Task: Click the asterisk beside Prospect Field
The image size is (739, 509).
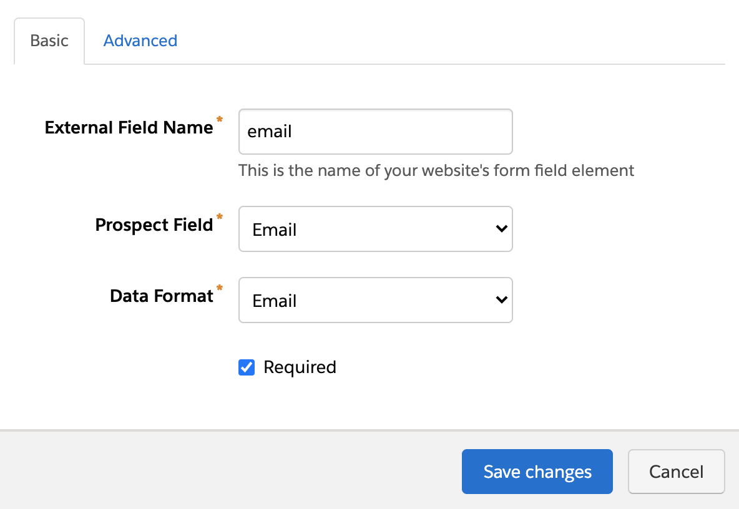Action: (x=219, y=216)
